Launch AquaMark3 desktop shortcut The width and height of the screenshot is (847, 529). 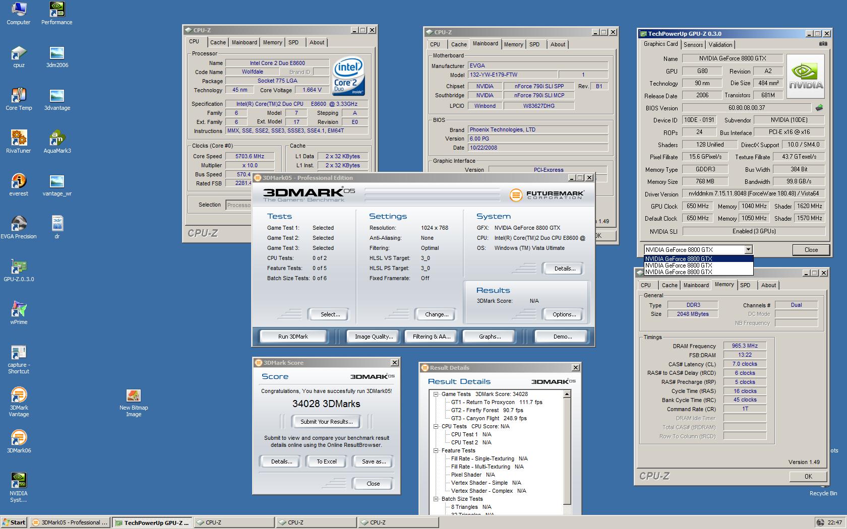point(57,142)
